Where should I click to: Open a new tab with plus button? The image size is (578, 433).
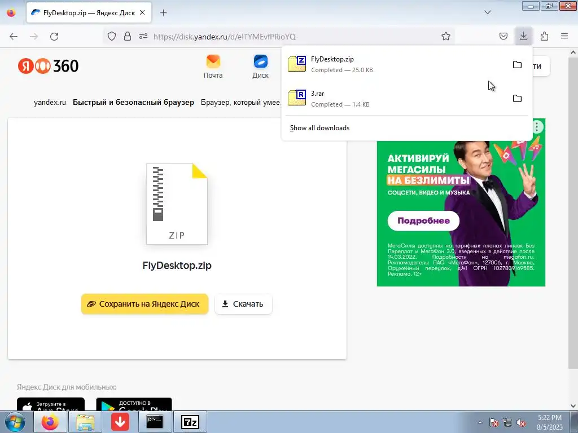(x=163, y=12)
